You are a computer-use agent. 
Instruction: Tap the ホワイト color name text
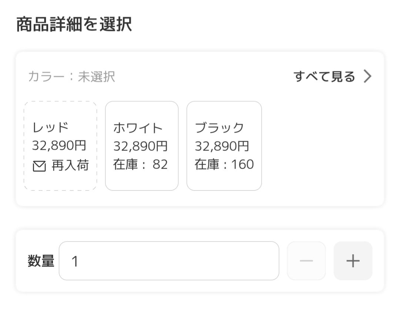[x=138, y=128]
